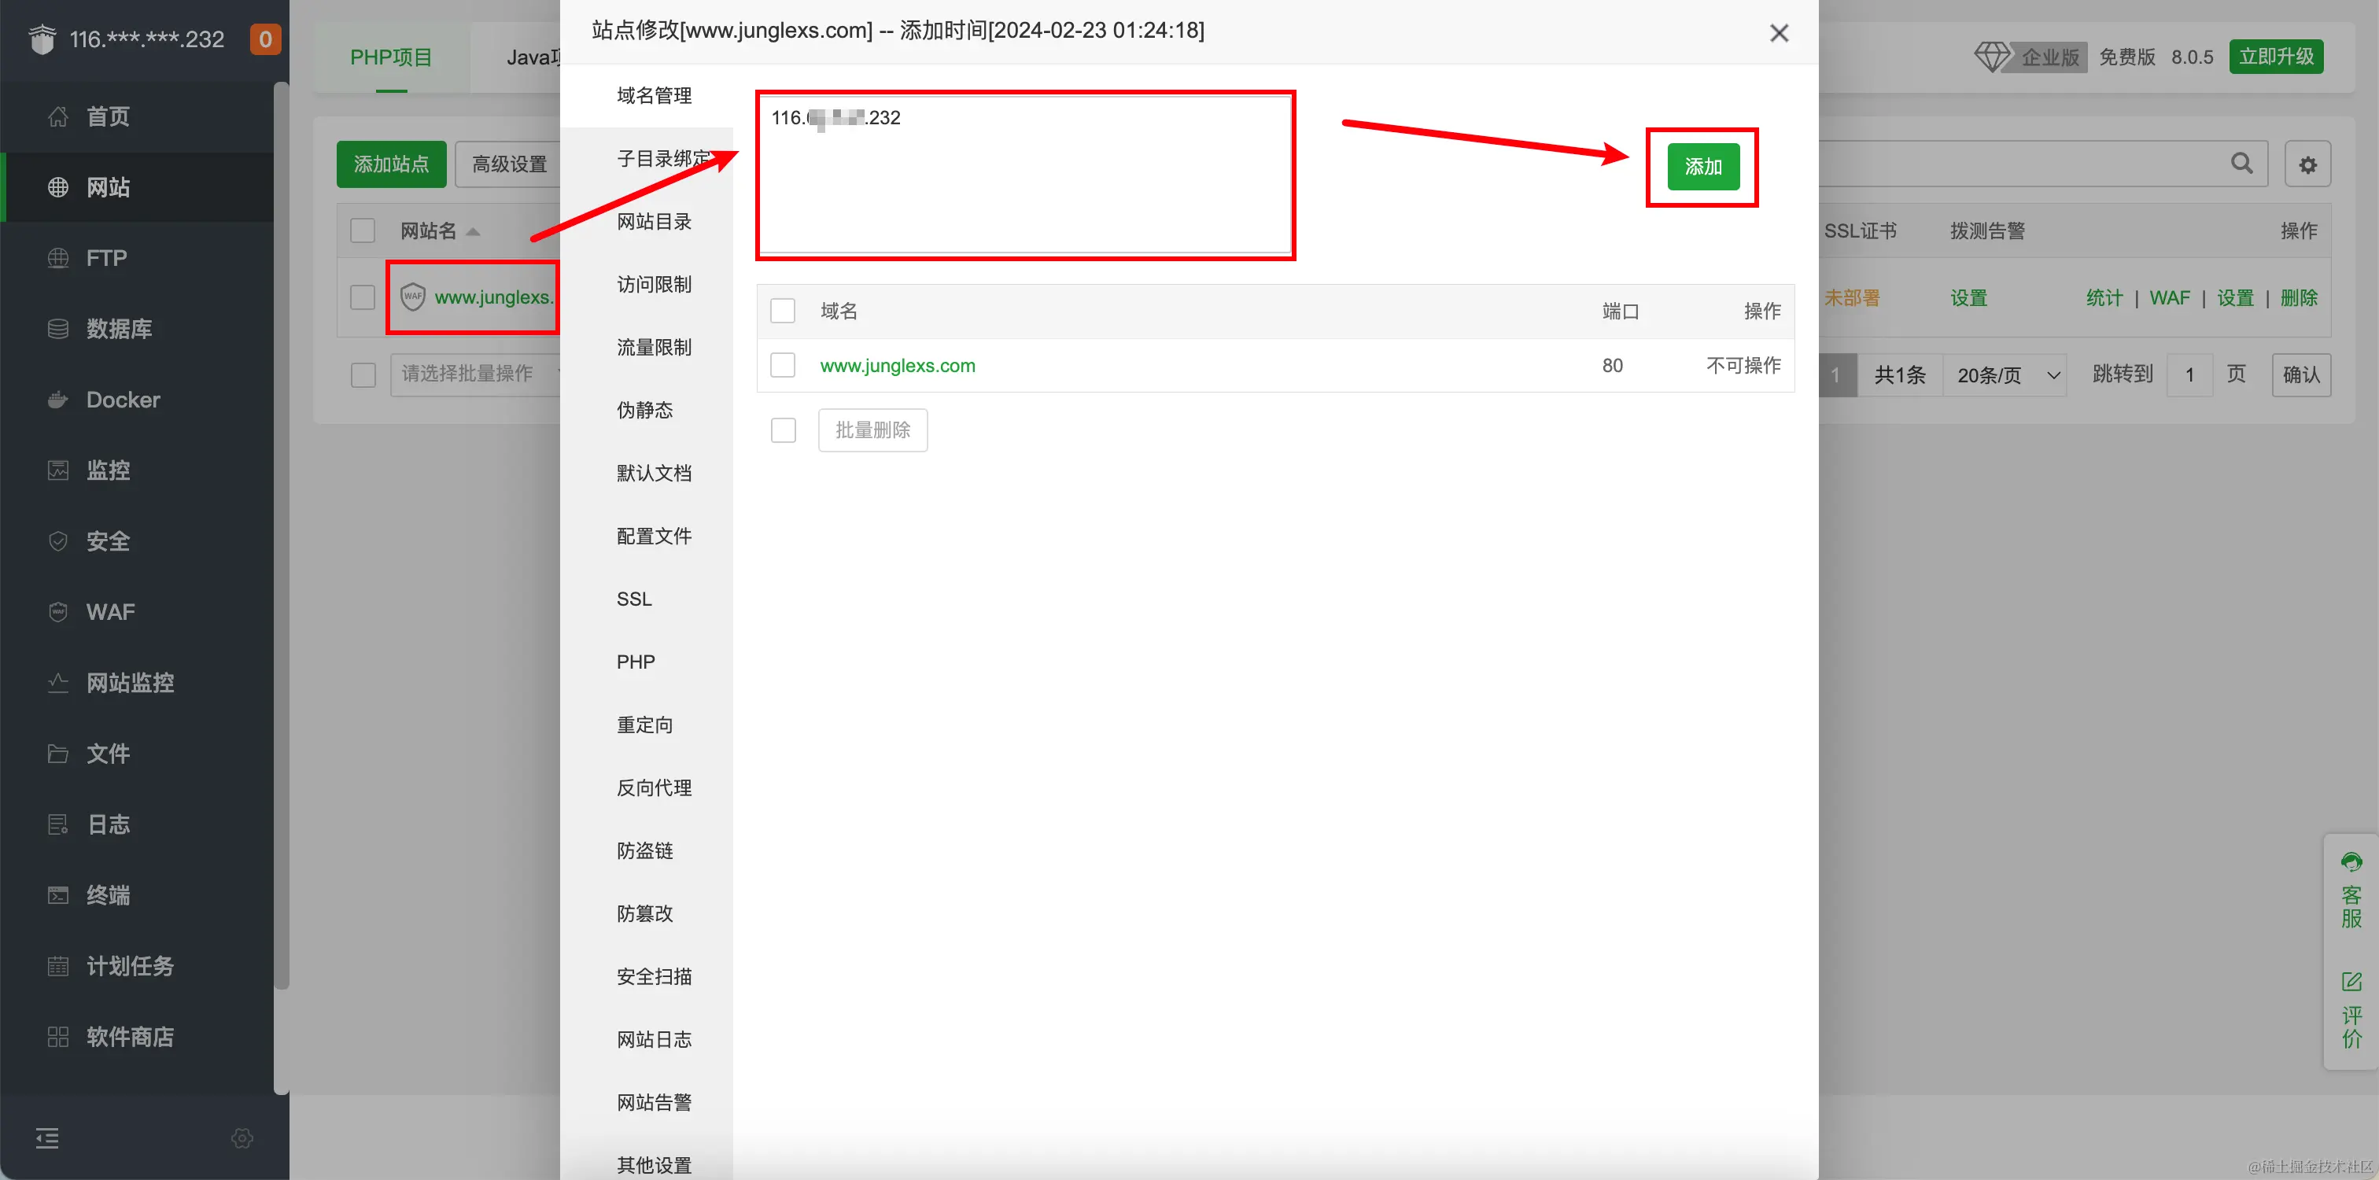Click the gear settings icon beside search
Screen dimensions: 2379x1180
[2307, 164]
